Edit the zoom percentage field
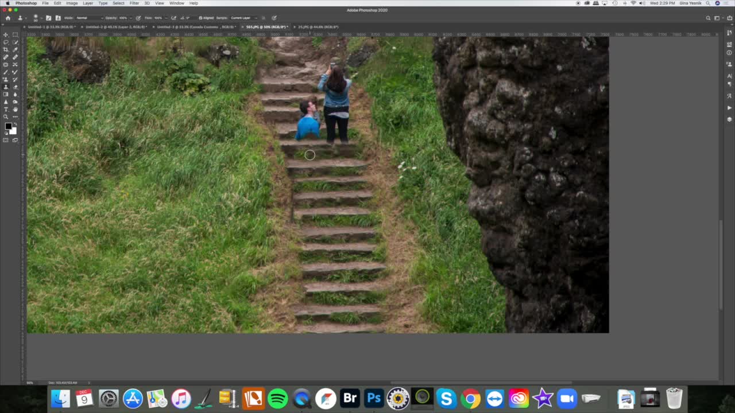The height and width of the screenshot is (413, 735). (30, 383)
